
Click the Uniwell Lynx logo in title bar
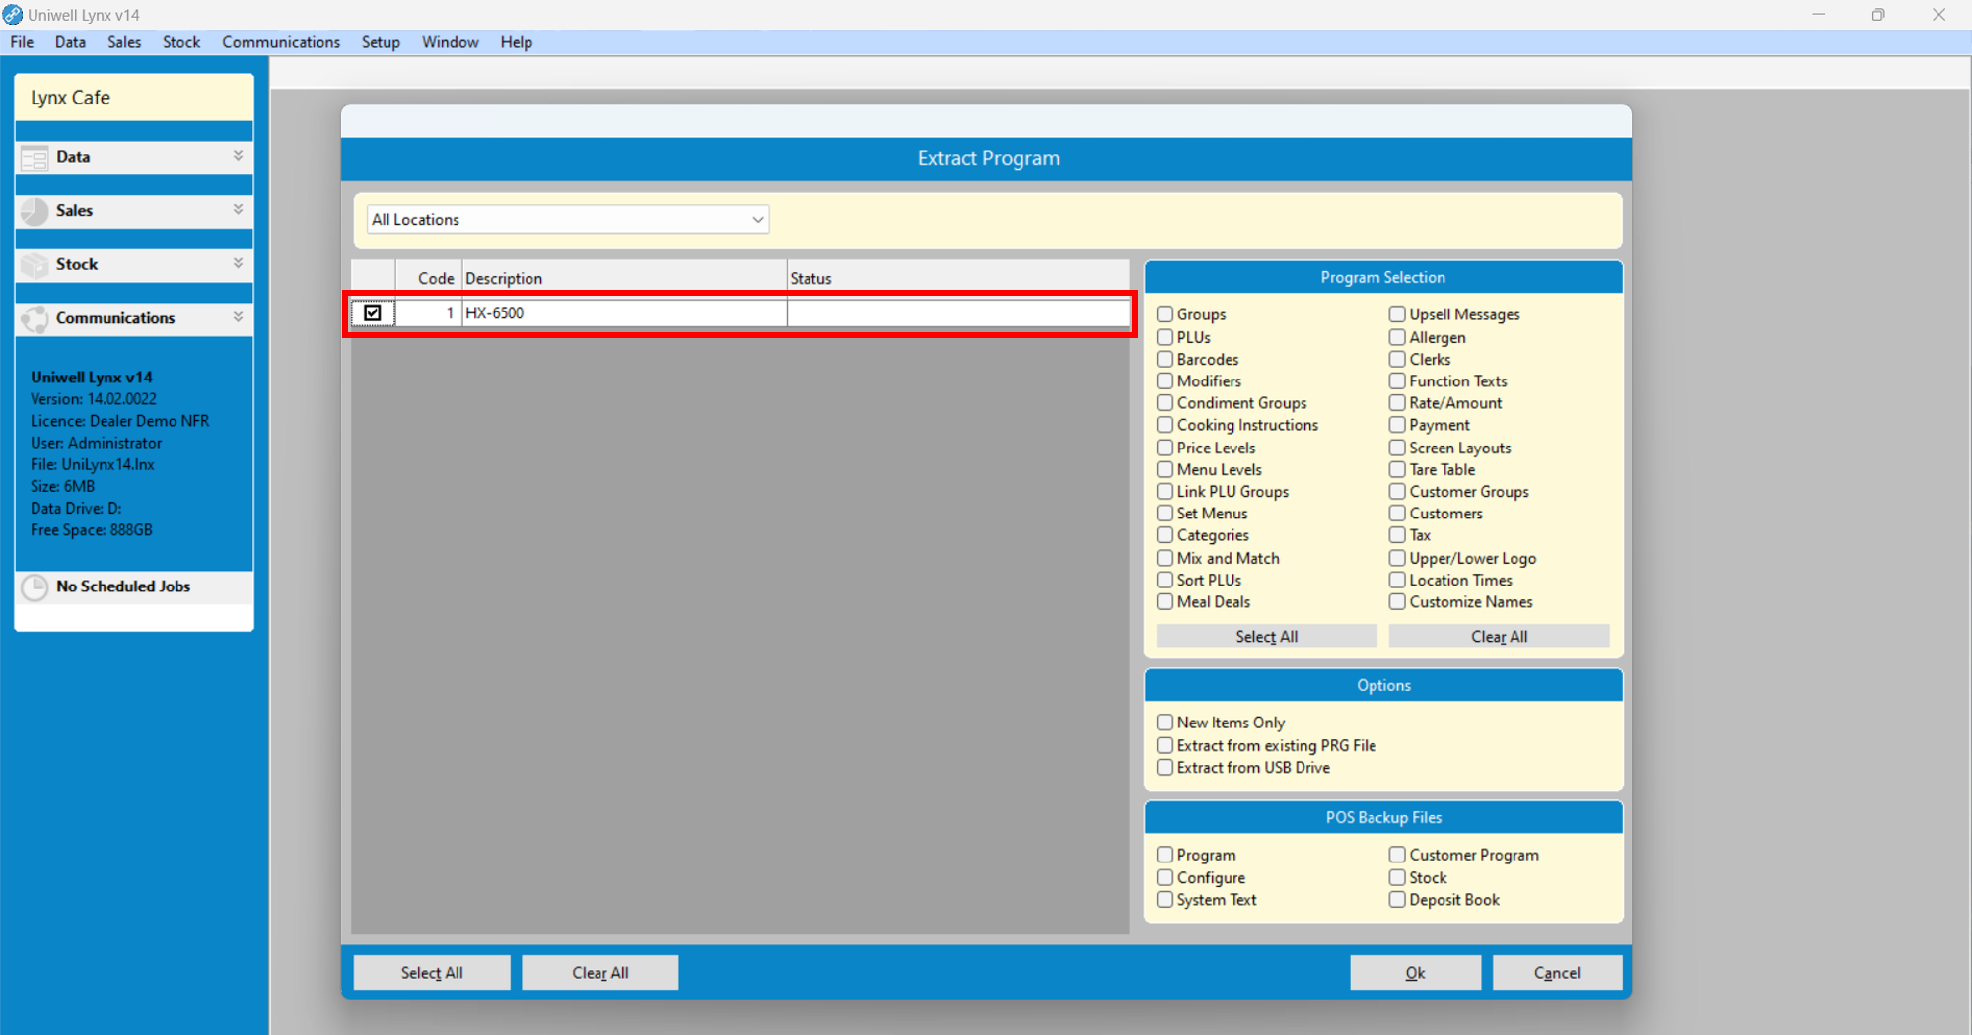14,14
